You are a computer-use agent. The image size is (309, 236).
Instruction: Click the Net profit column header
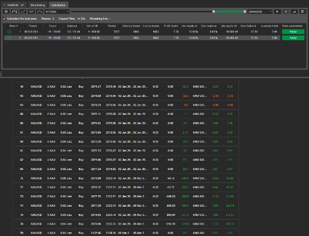coord(92,25)
